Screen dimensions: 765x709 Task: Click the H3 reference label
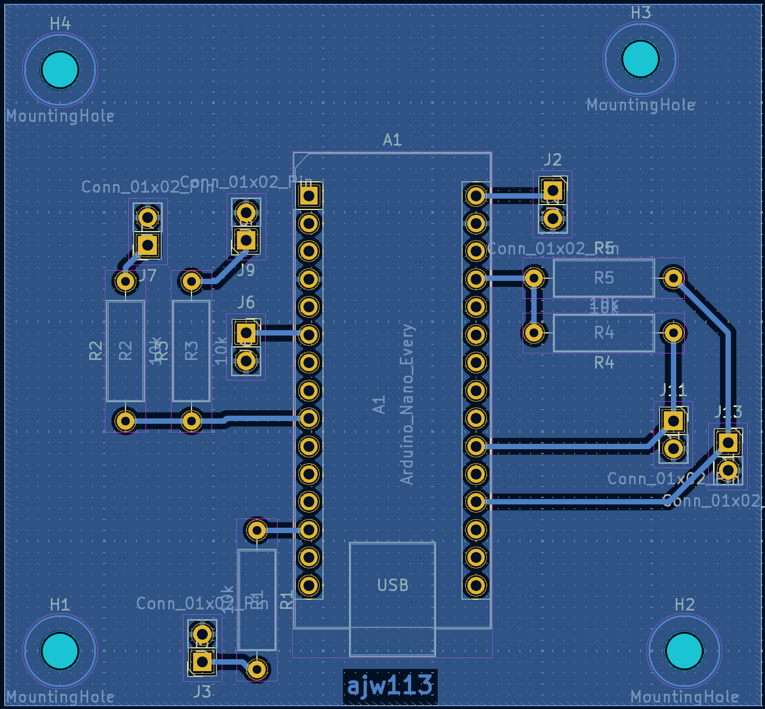(x=641, y=12)
